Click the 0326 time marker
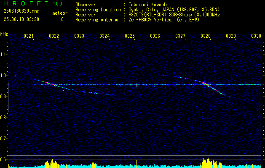 [155, 36]
